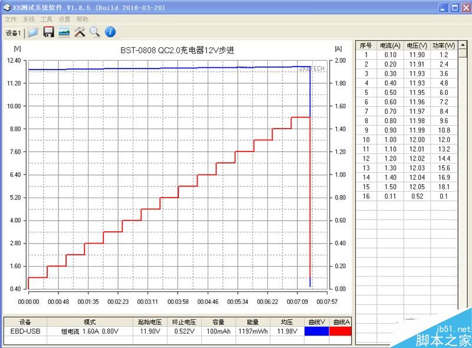Click the EBD-USB device cell
The width and height of the screenshot is (472, 348).
[x=25, y=331]
